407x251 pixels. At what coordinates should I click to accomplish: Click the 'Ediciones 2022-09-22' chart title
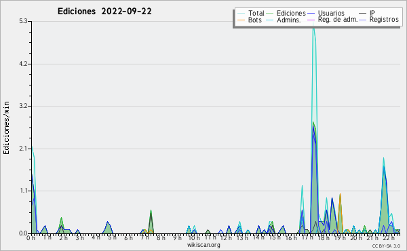tap(104, 12)
